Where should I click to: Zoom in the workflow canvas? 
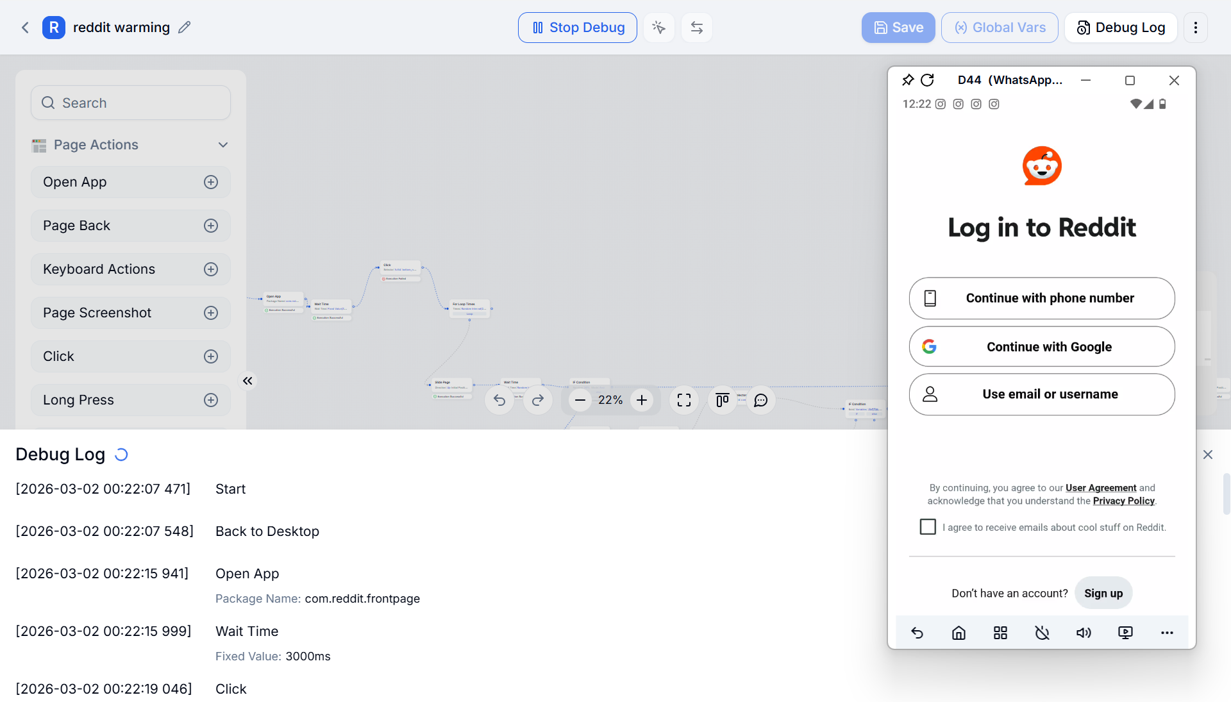642,400
